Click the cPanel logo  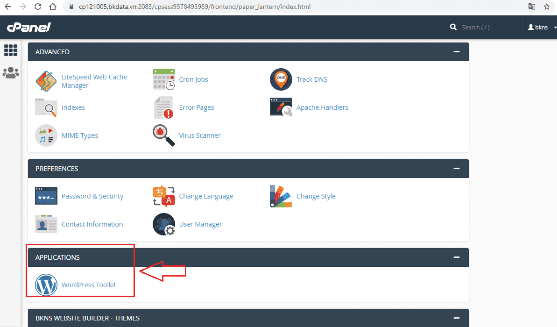point(29,27)
